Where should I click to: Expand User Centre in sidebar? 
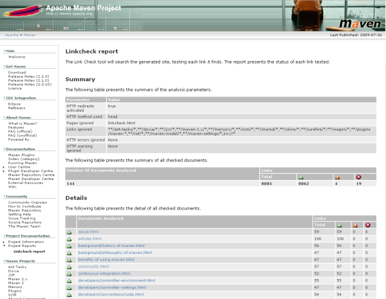[x=3, y=167]
